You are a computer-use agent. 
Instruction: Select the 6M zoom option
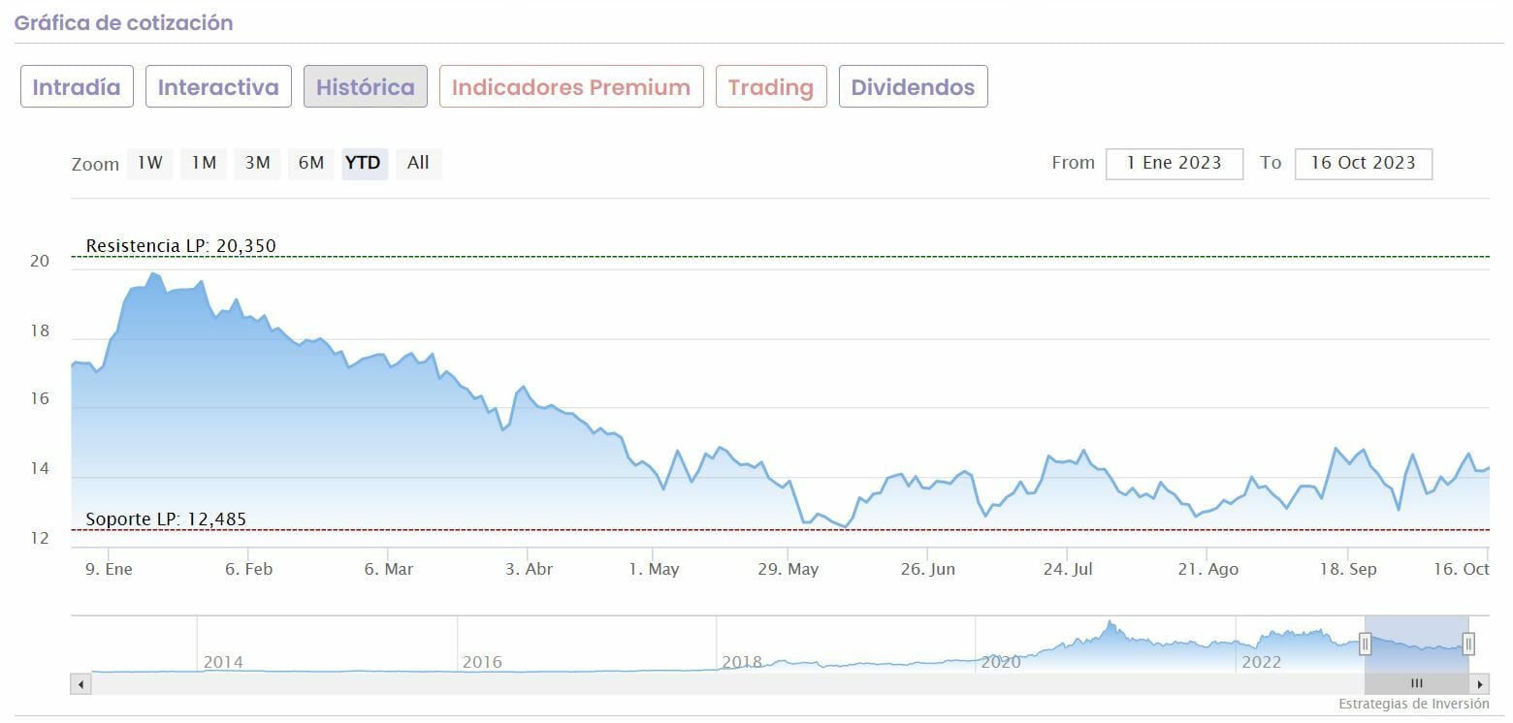[x=311, y=163]
